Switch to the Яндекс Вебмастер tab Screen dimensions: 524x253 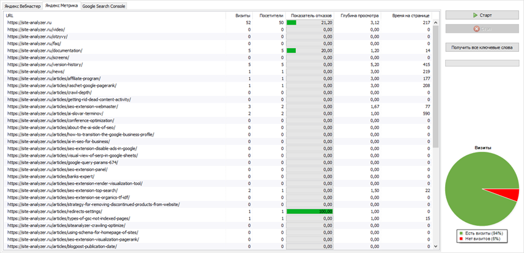pos(23,5)
